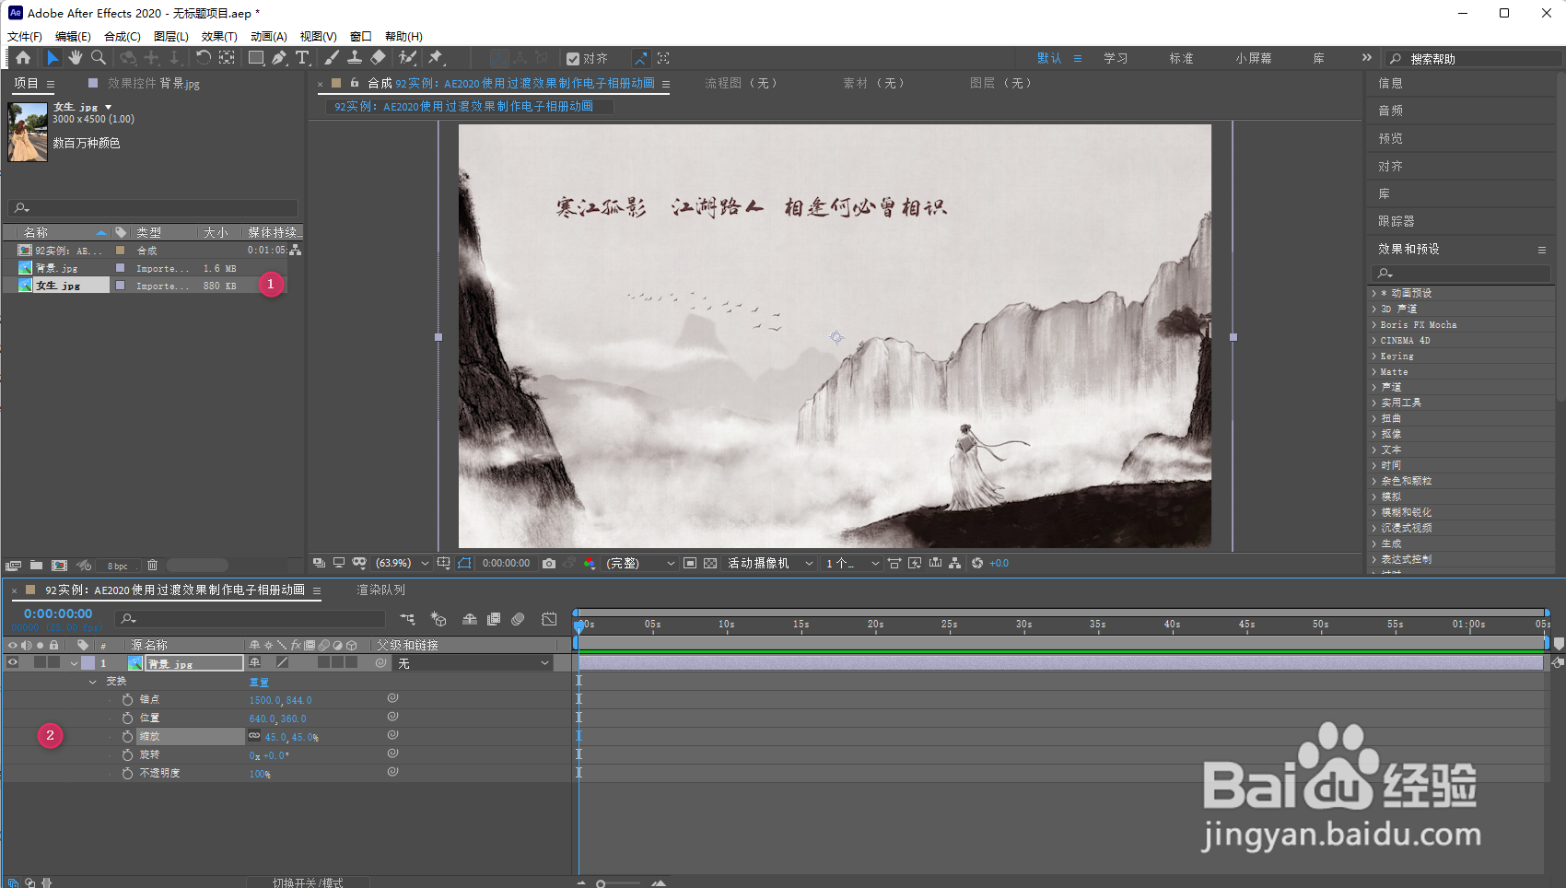The width and height of the screenshot is (1566, 888).
Task: Select the Eraser tool
Action: [378, 58]
